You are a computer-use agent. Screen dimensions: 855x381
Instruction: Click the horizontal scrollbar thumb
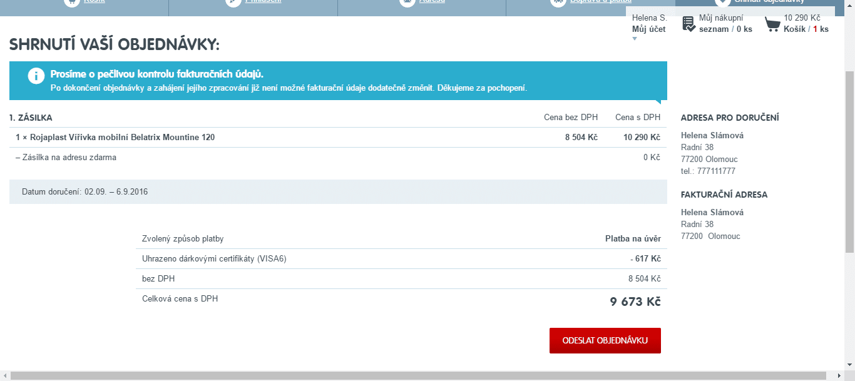coord(419,375)
